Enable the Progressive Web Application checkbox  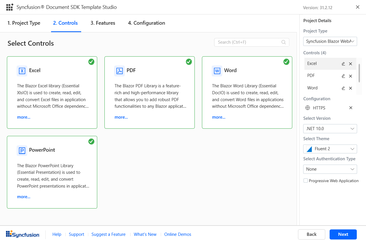tap(306, 181)
